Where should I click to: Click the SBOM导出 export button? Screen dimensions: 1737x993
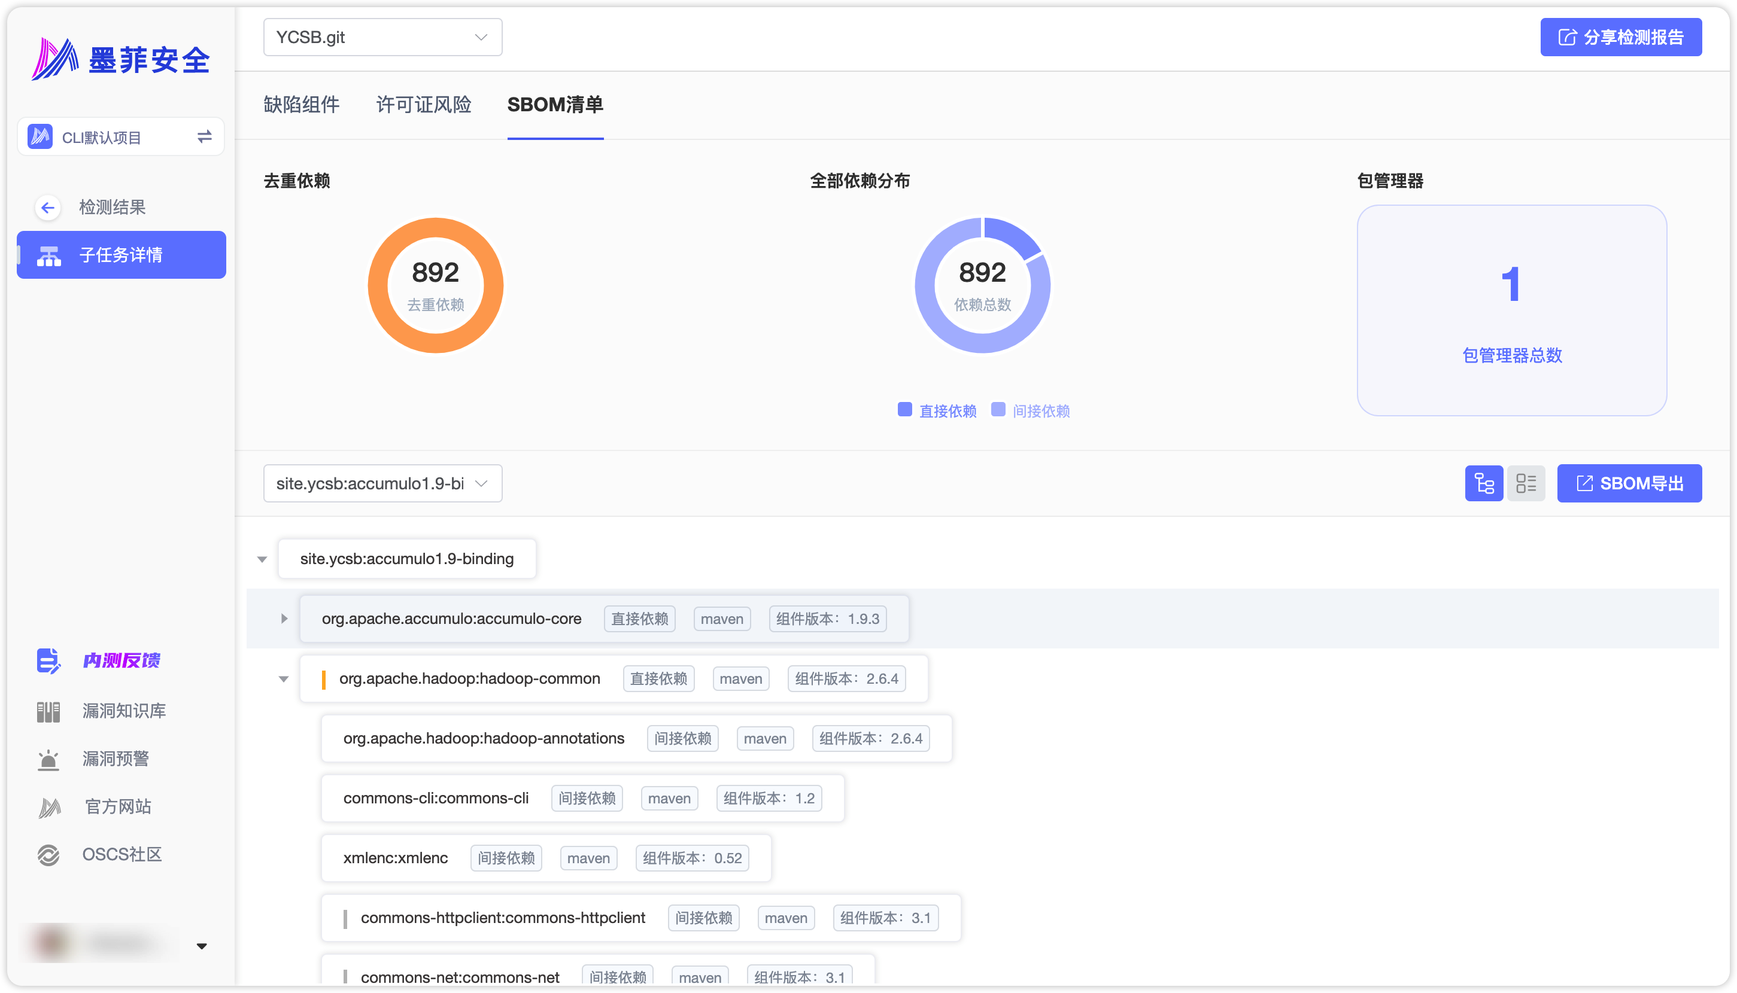tap(1629, 483)
